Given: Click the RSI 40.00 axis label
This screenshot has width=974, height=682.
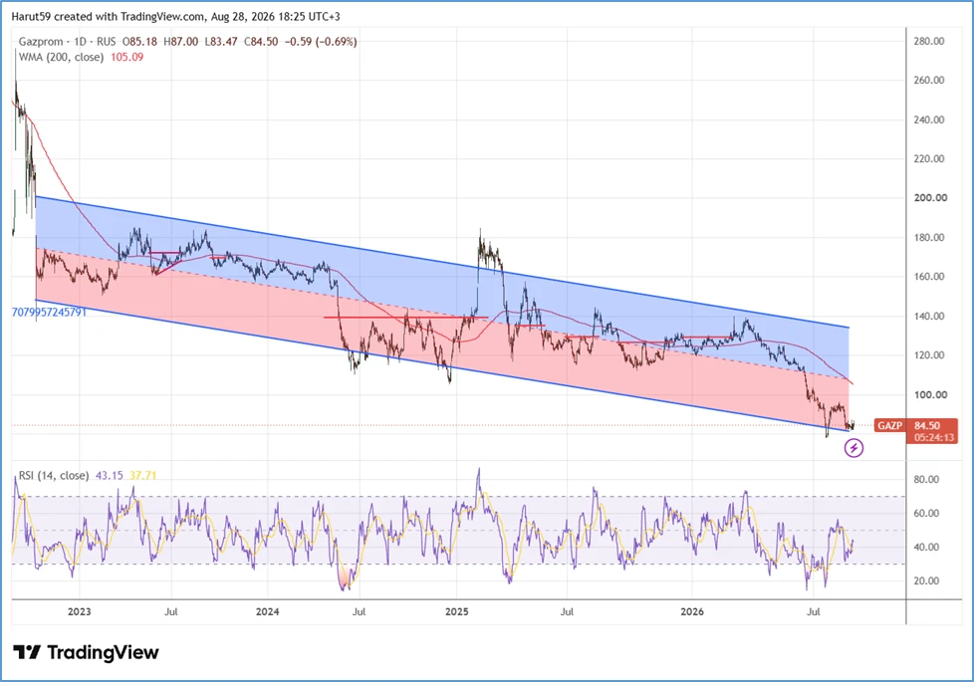Looking at the screenshot, I should click(926, 548).
